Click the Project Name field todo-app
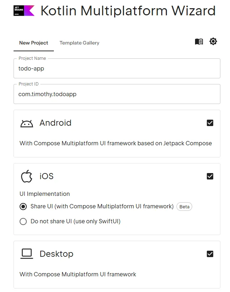Viewport: 230px width, 292px height. [117, 68]
